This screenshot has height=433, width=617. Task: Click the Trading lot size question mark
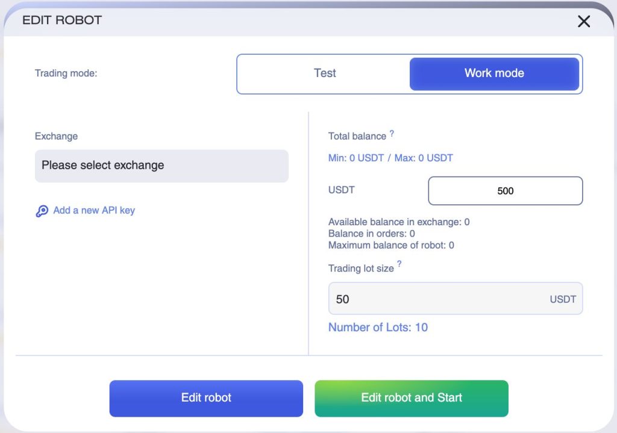click(x=399, y=264)
